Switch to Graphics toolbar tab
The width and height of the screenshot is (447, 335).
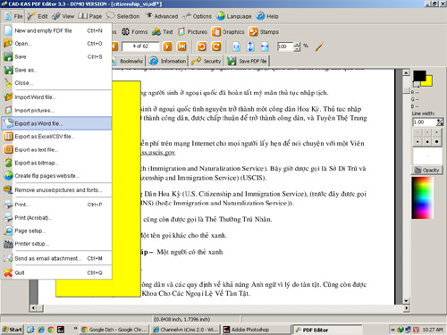pos(228,31)
